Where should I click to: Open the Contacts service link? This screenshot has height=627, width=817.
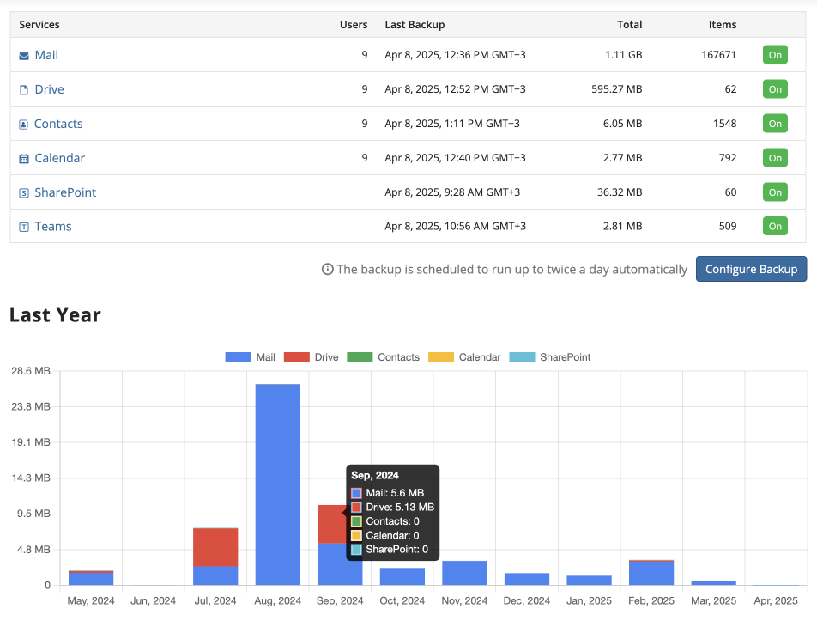pos(58,123)
